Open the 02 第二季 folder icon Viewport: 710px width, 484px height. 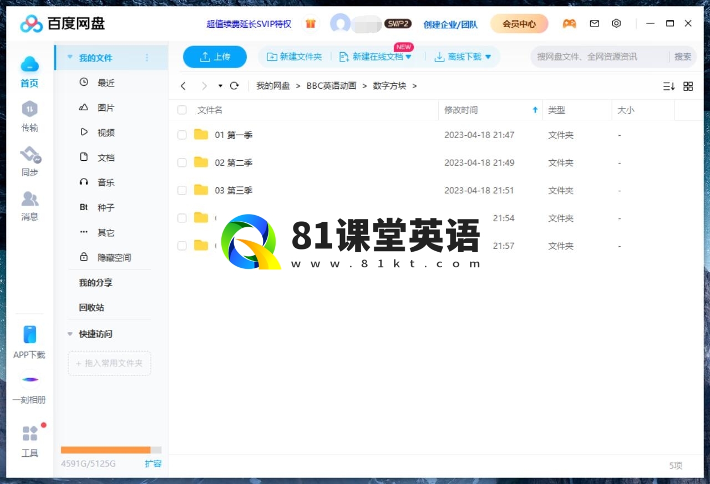pyautogui.click(x=201, y=162)
